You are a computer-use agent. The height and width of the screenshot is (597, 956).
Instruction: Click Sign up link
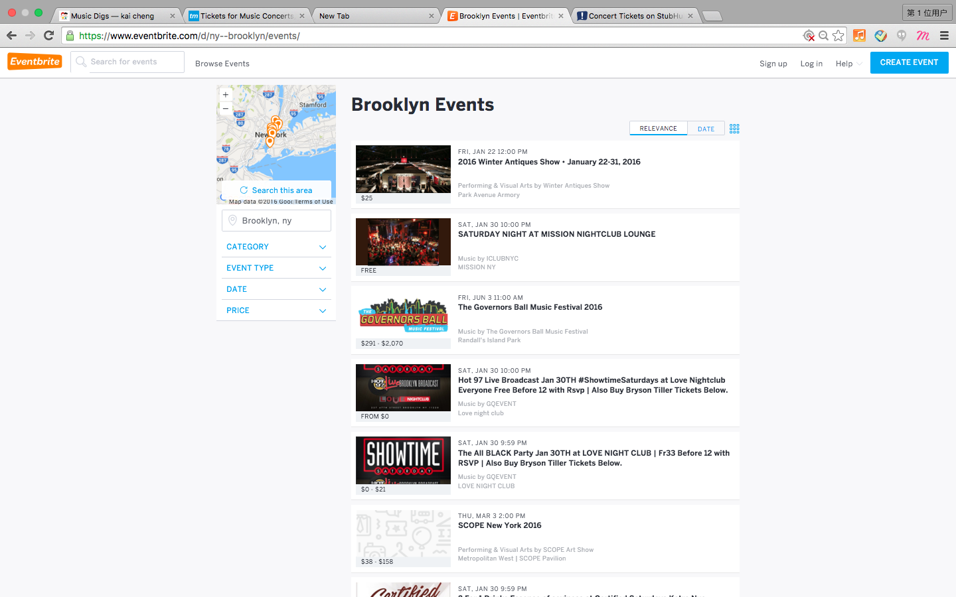tap(773, 64)
